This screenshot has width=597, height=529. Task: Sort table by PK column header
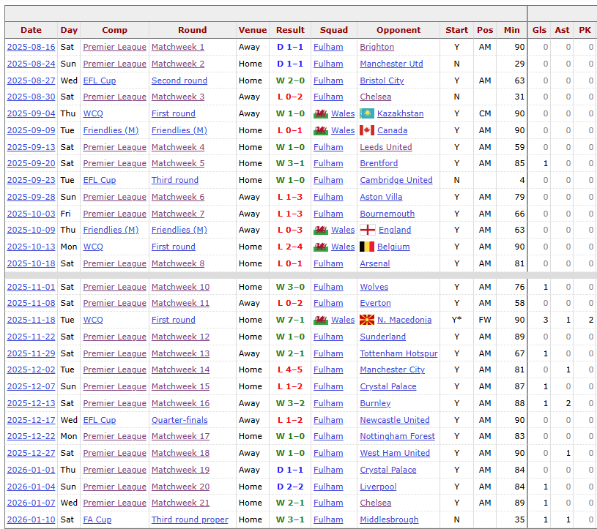585,30
